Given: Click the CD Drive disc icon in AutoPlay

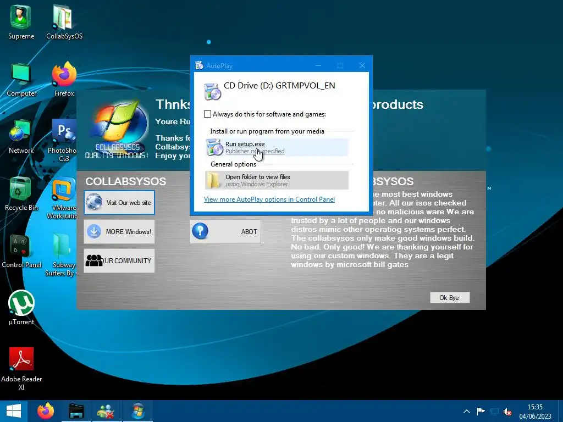Looking at the screenshot, I should click(212, 91).
